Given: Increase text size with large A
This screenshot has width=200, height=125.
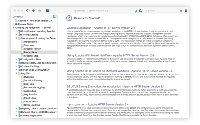Looking at the screenshot, I should 140,10.
